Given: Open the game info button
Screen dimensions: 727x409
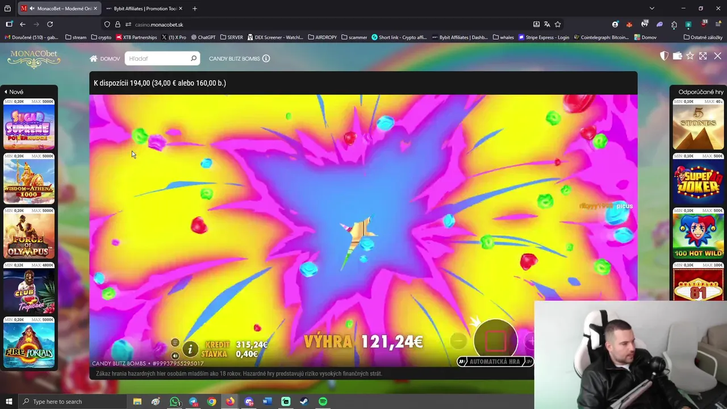Looking at the screenshot, I should [190, 349].
